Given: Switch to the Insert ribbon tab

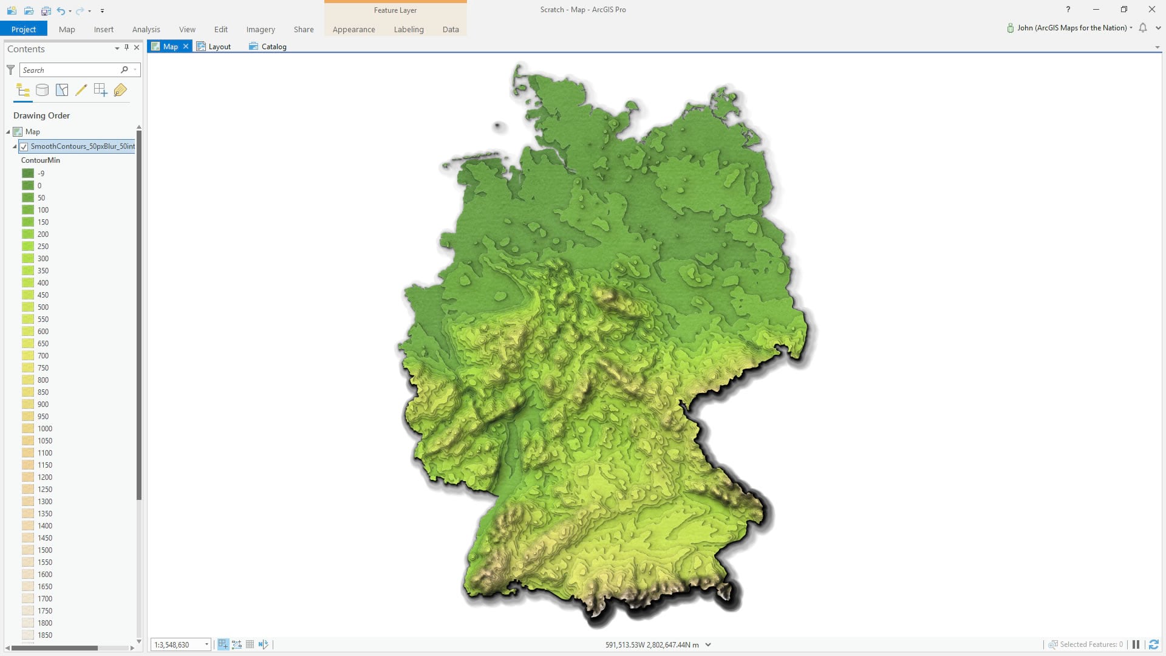Looking at the screenshot, I should [x=104, y=29].
